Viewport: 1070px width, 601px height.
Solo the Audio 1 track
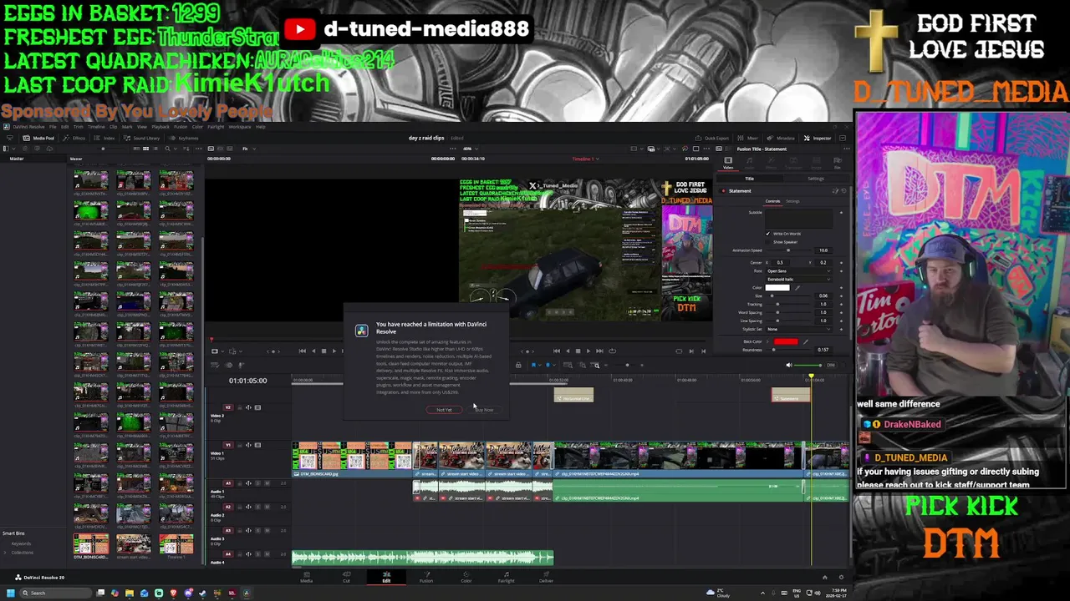tap(257, 483)
